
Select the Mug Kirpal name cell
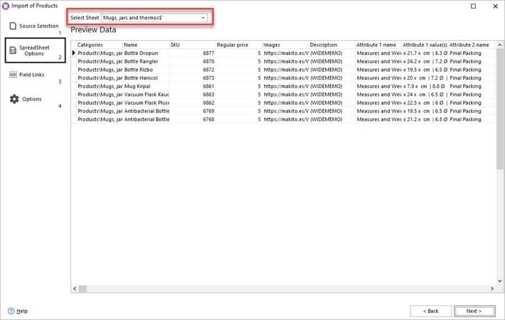145,86
